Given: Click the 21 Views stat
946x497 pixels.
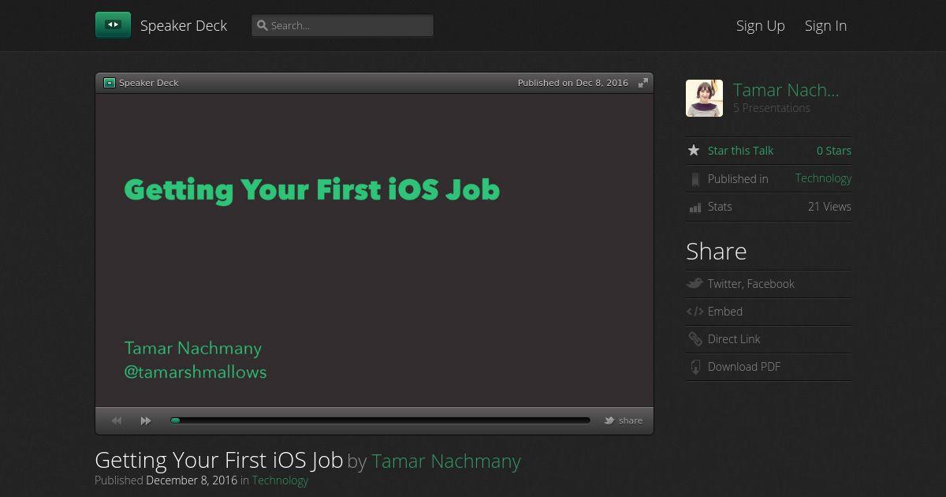Looking at the screenshot, I should [x=829, y=207].
